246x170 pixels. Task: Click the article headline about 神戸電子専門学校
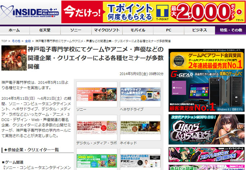pos(96,58)
